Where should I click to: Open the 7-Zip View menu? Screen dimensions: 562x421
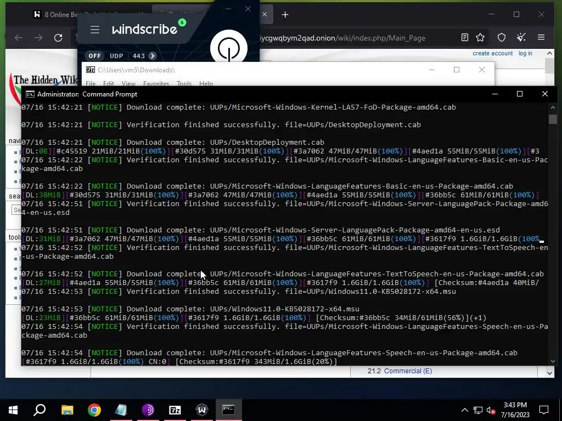point(128,83)
